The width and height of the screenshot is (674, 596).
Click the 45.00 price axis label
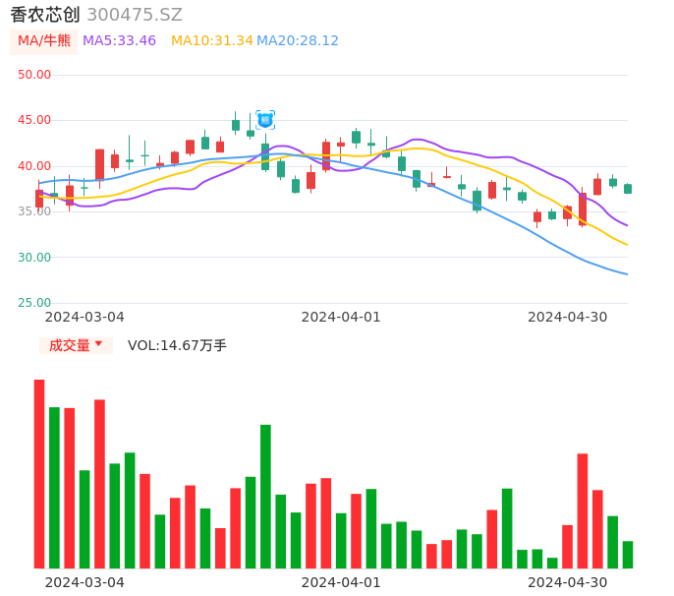34,120
